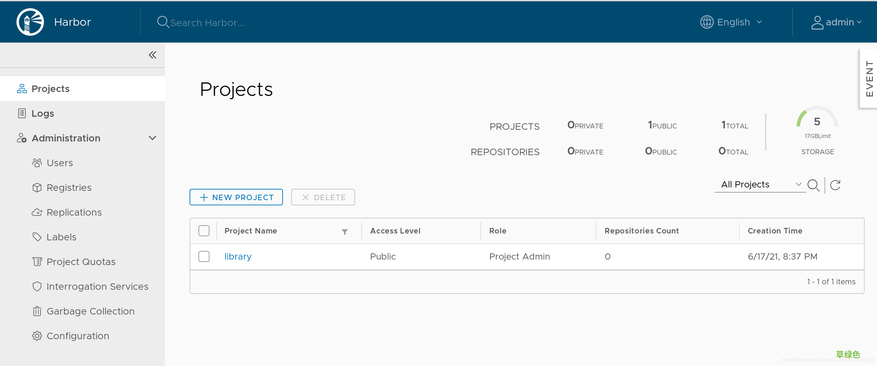The image size is (877, 366).
Task: Open the library project link
Action: pos(238,256)
